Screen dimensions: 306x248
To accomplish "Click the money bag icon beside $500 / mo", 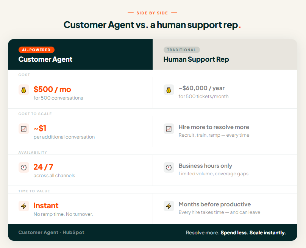I will (24, 90).
